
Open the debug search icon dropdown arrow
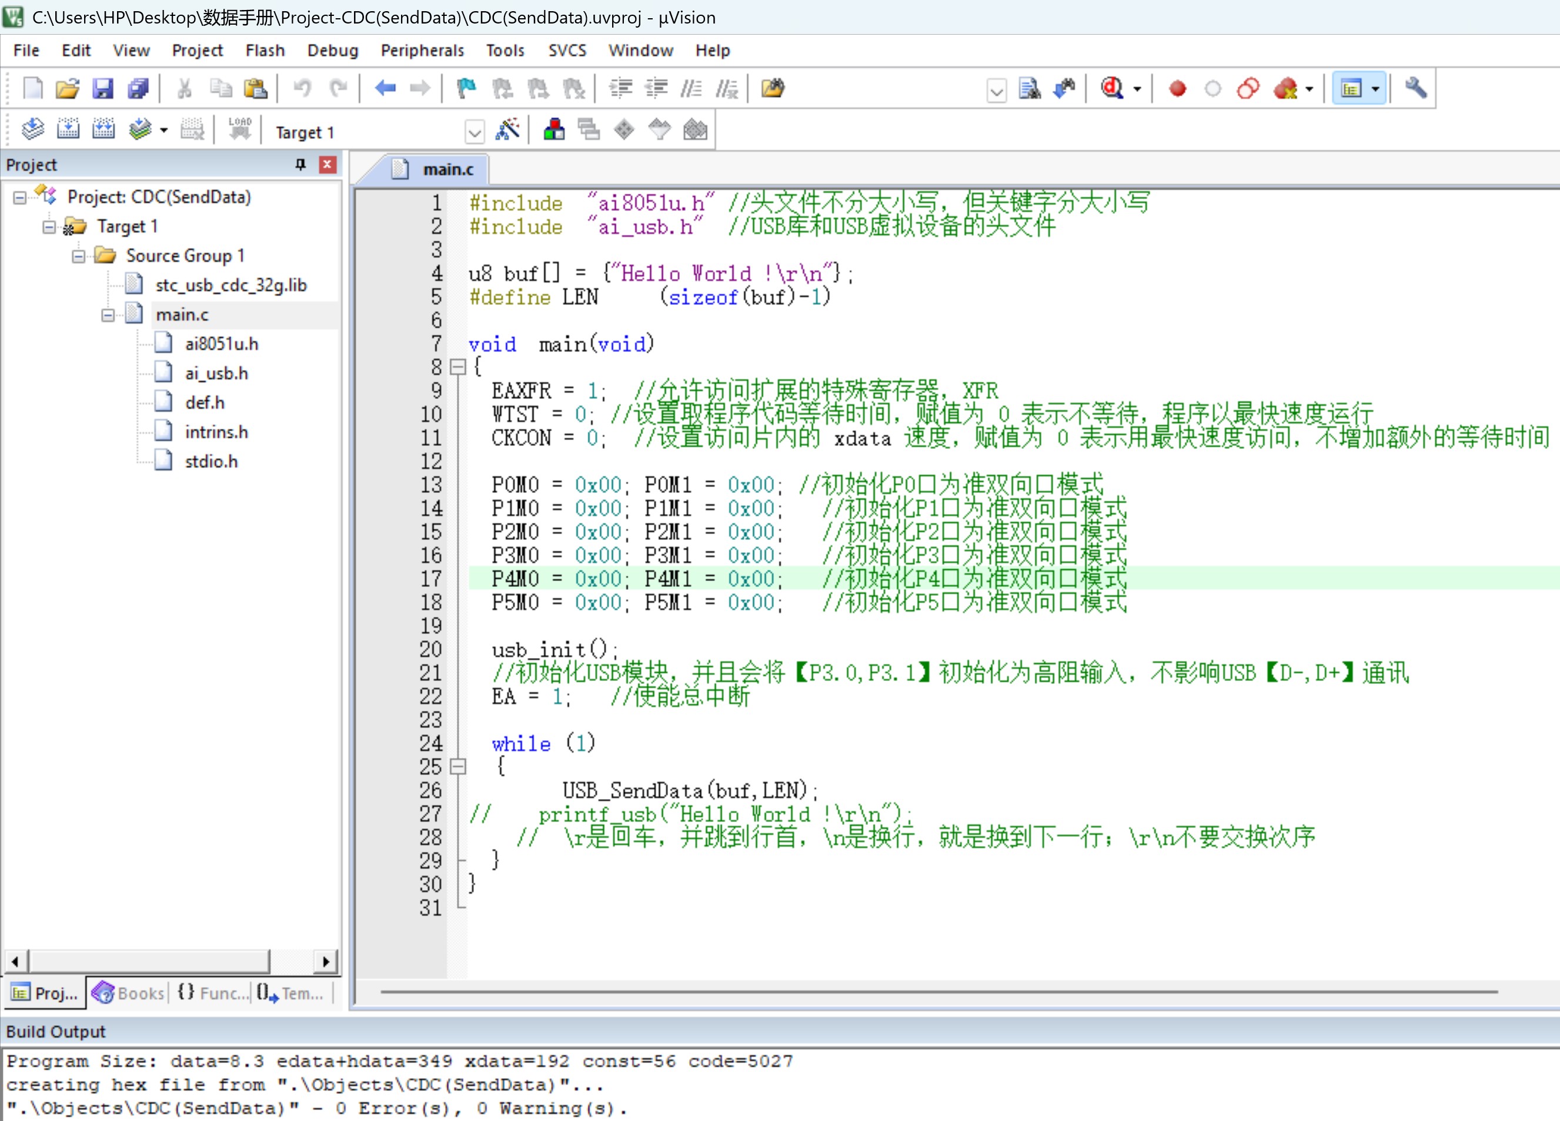(1137, 89)
